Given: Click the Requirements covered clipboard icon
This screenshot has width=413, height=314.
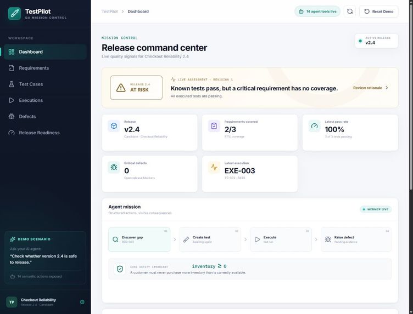Looking at the screenshot, I should click(214, 126).
